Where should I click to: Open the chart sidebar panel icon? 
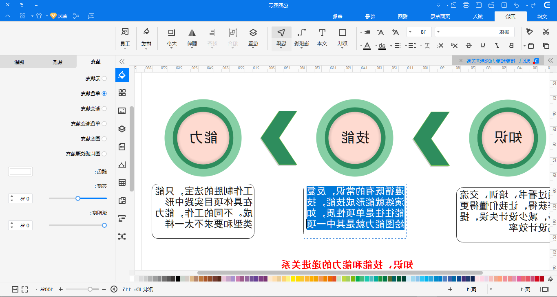[122, 165]
